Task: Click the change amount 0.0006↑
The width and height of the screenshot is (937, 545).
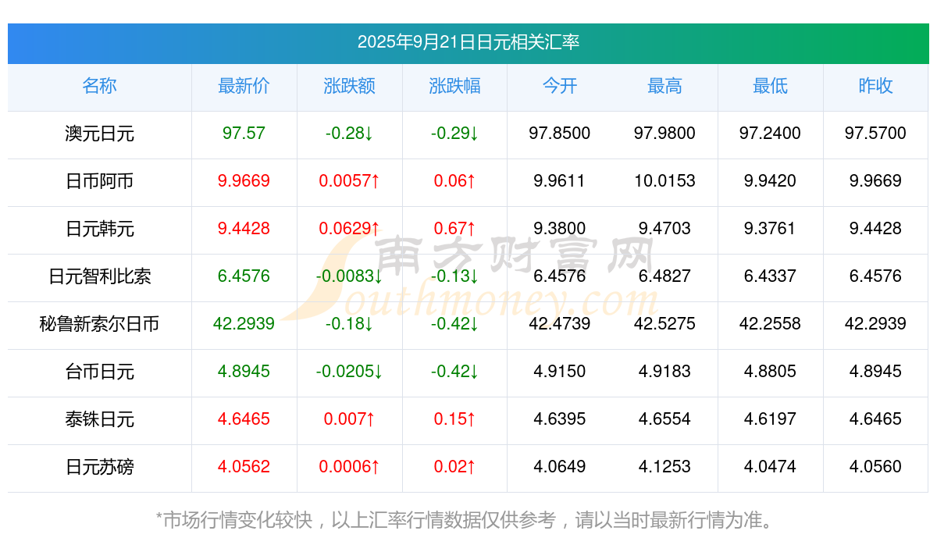Action: pyautogui.click(x=350, y=467)
